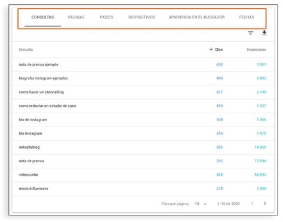The height and width of the screenshot is (222, 283).
Task: Click clicks value 348
Action: pyautogui.click(x=220, y=119)
